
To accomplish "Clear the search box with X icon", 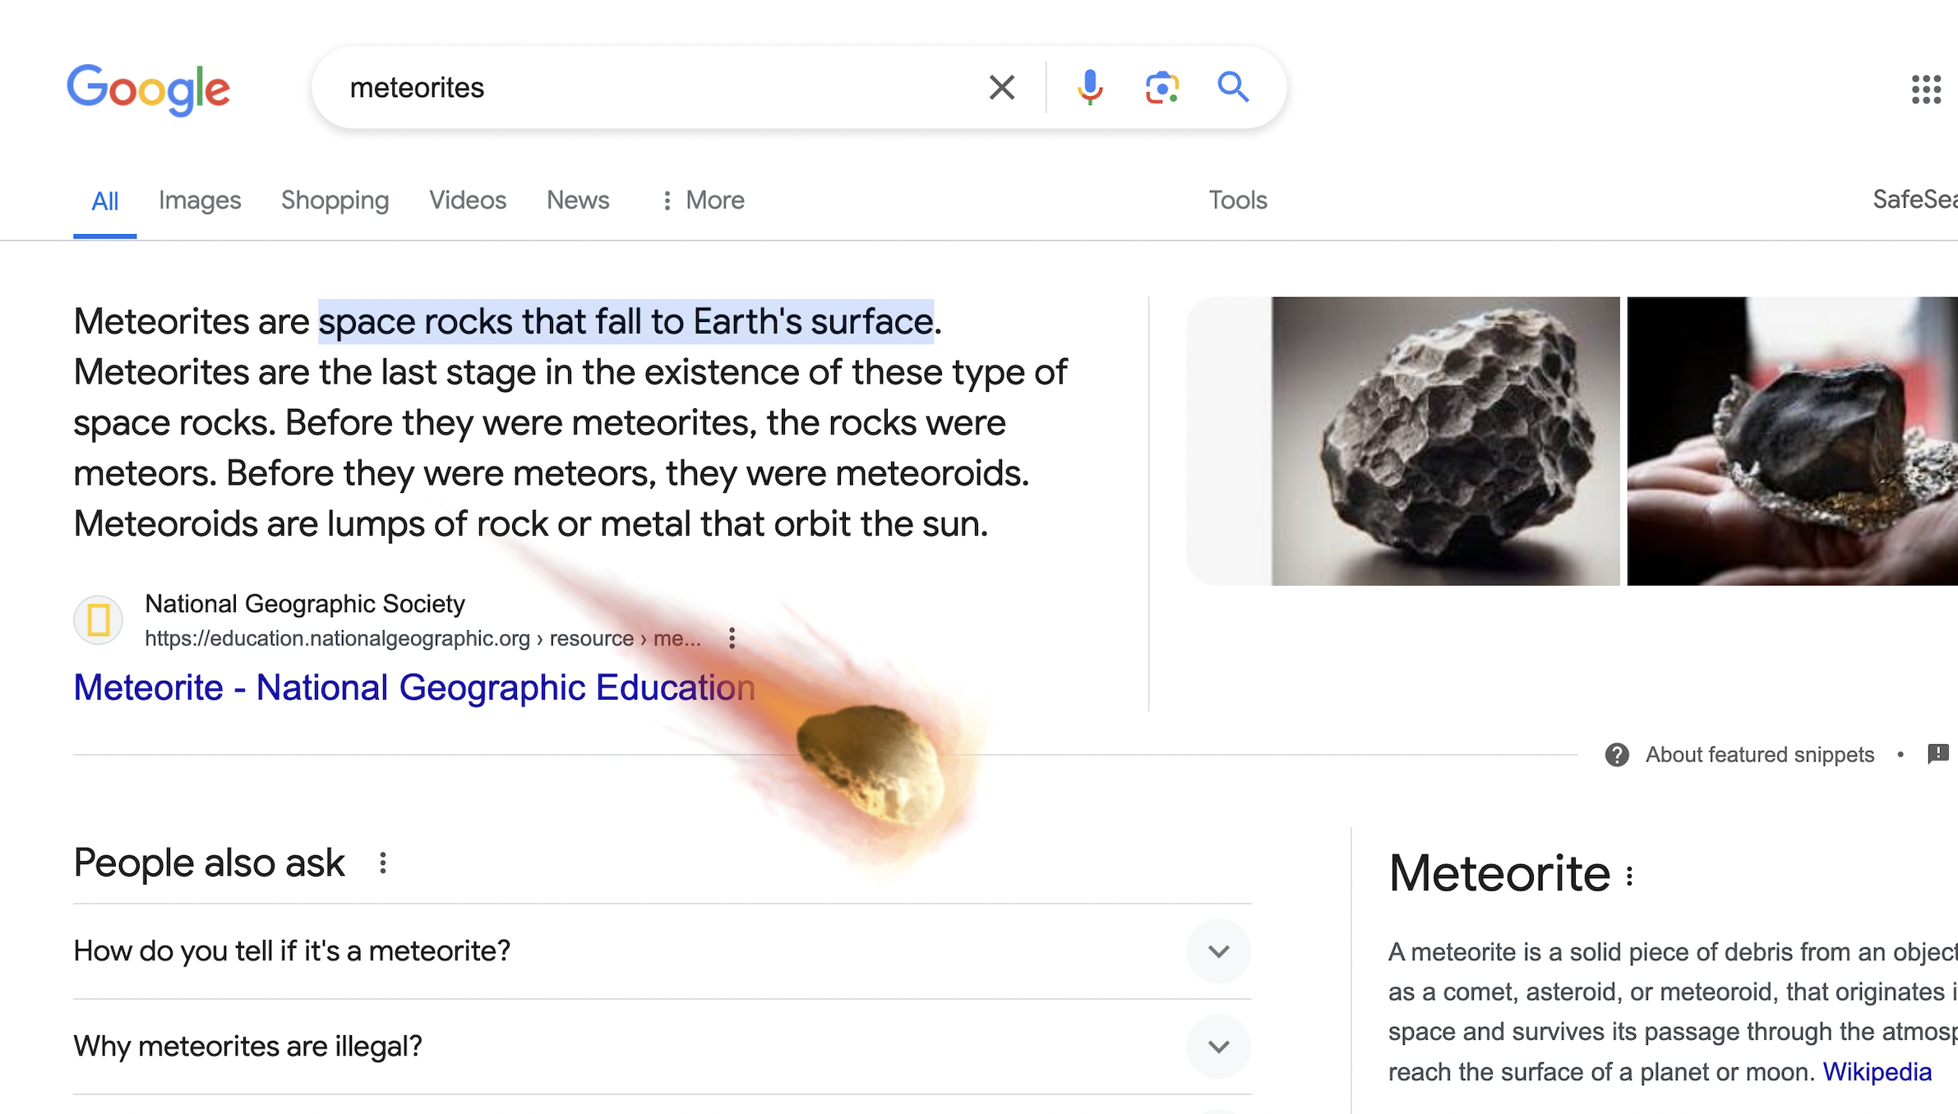I will 1001,87.
